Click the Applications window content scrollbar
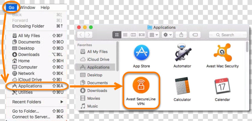The height and width of the screenshot is (121, 252). [247, 47]
